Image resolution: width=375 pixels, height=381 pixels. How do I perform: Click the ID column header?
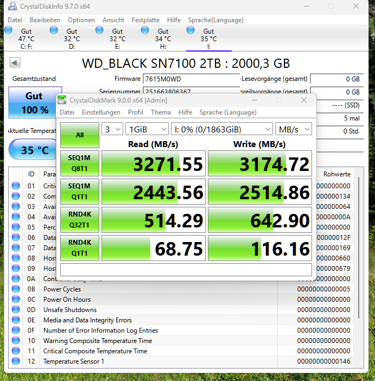(31, 174)
